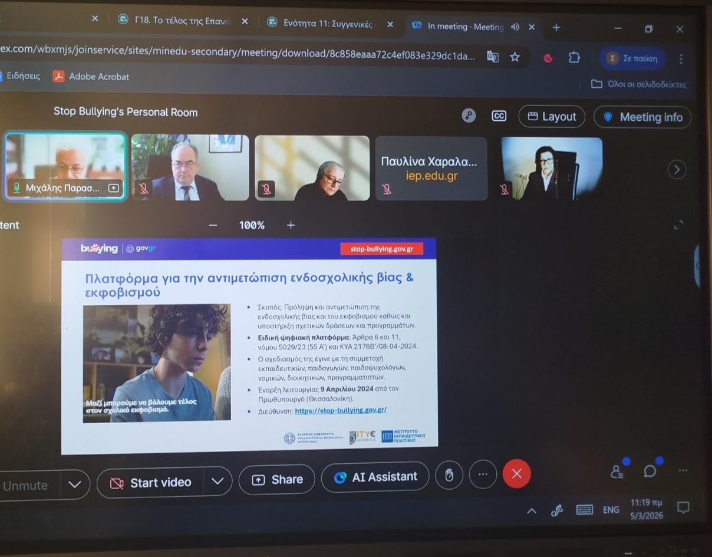Switch to the 'Γ18. Το τέλος της Επανά' tab
Image resolution: width=712 pixels, height=557 pixels.
click(x=183, y=21)
